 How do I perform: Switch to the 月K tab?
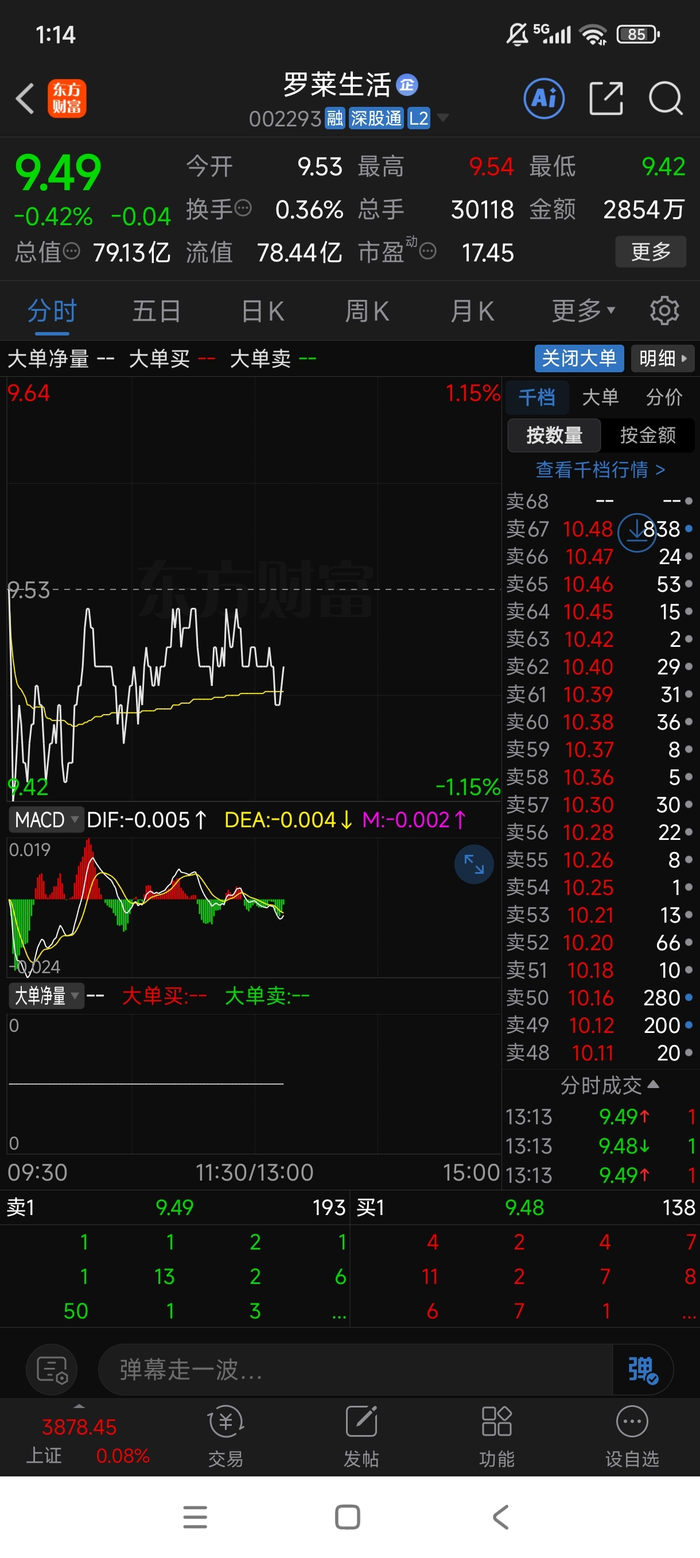click(x=472, y=311)
